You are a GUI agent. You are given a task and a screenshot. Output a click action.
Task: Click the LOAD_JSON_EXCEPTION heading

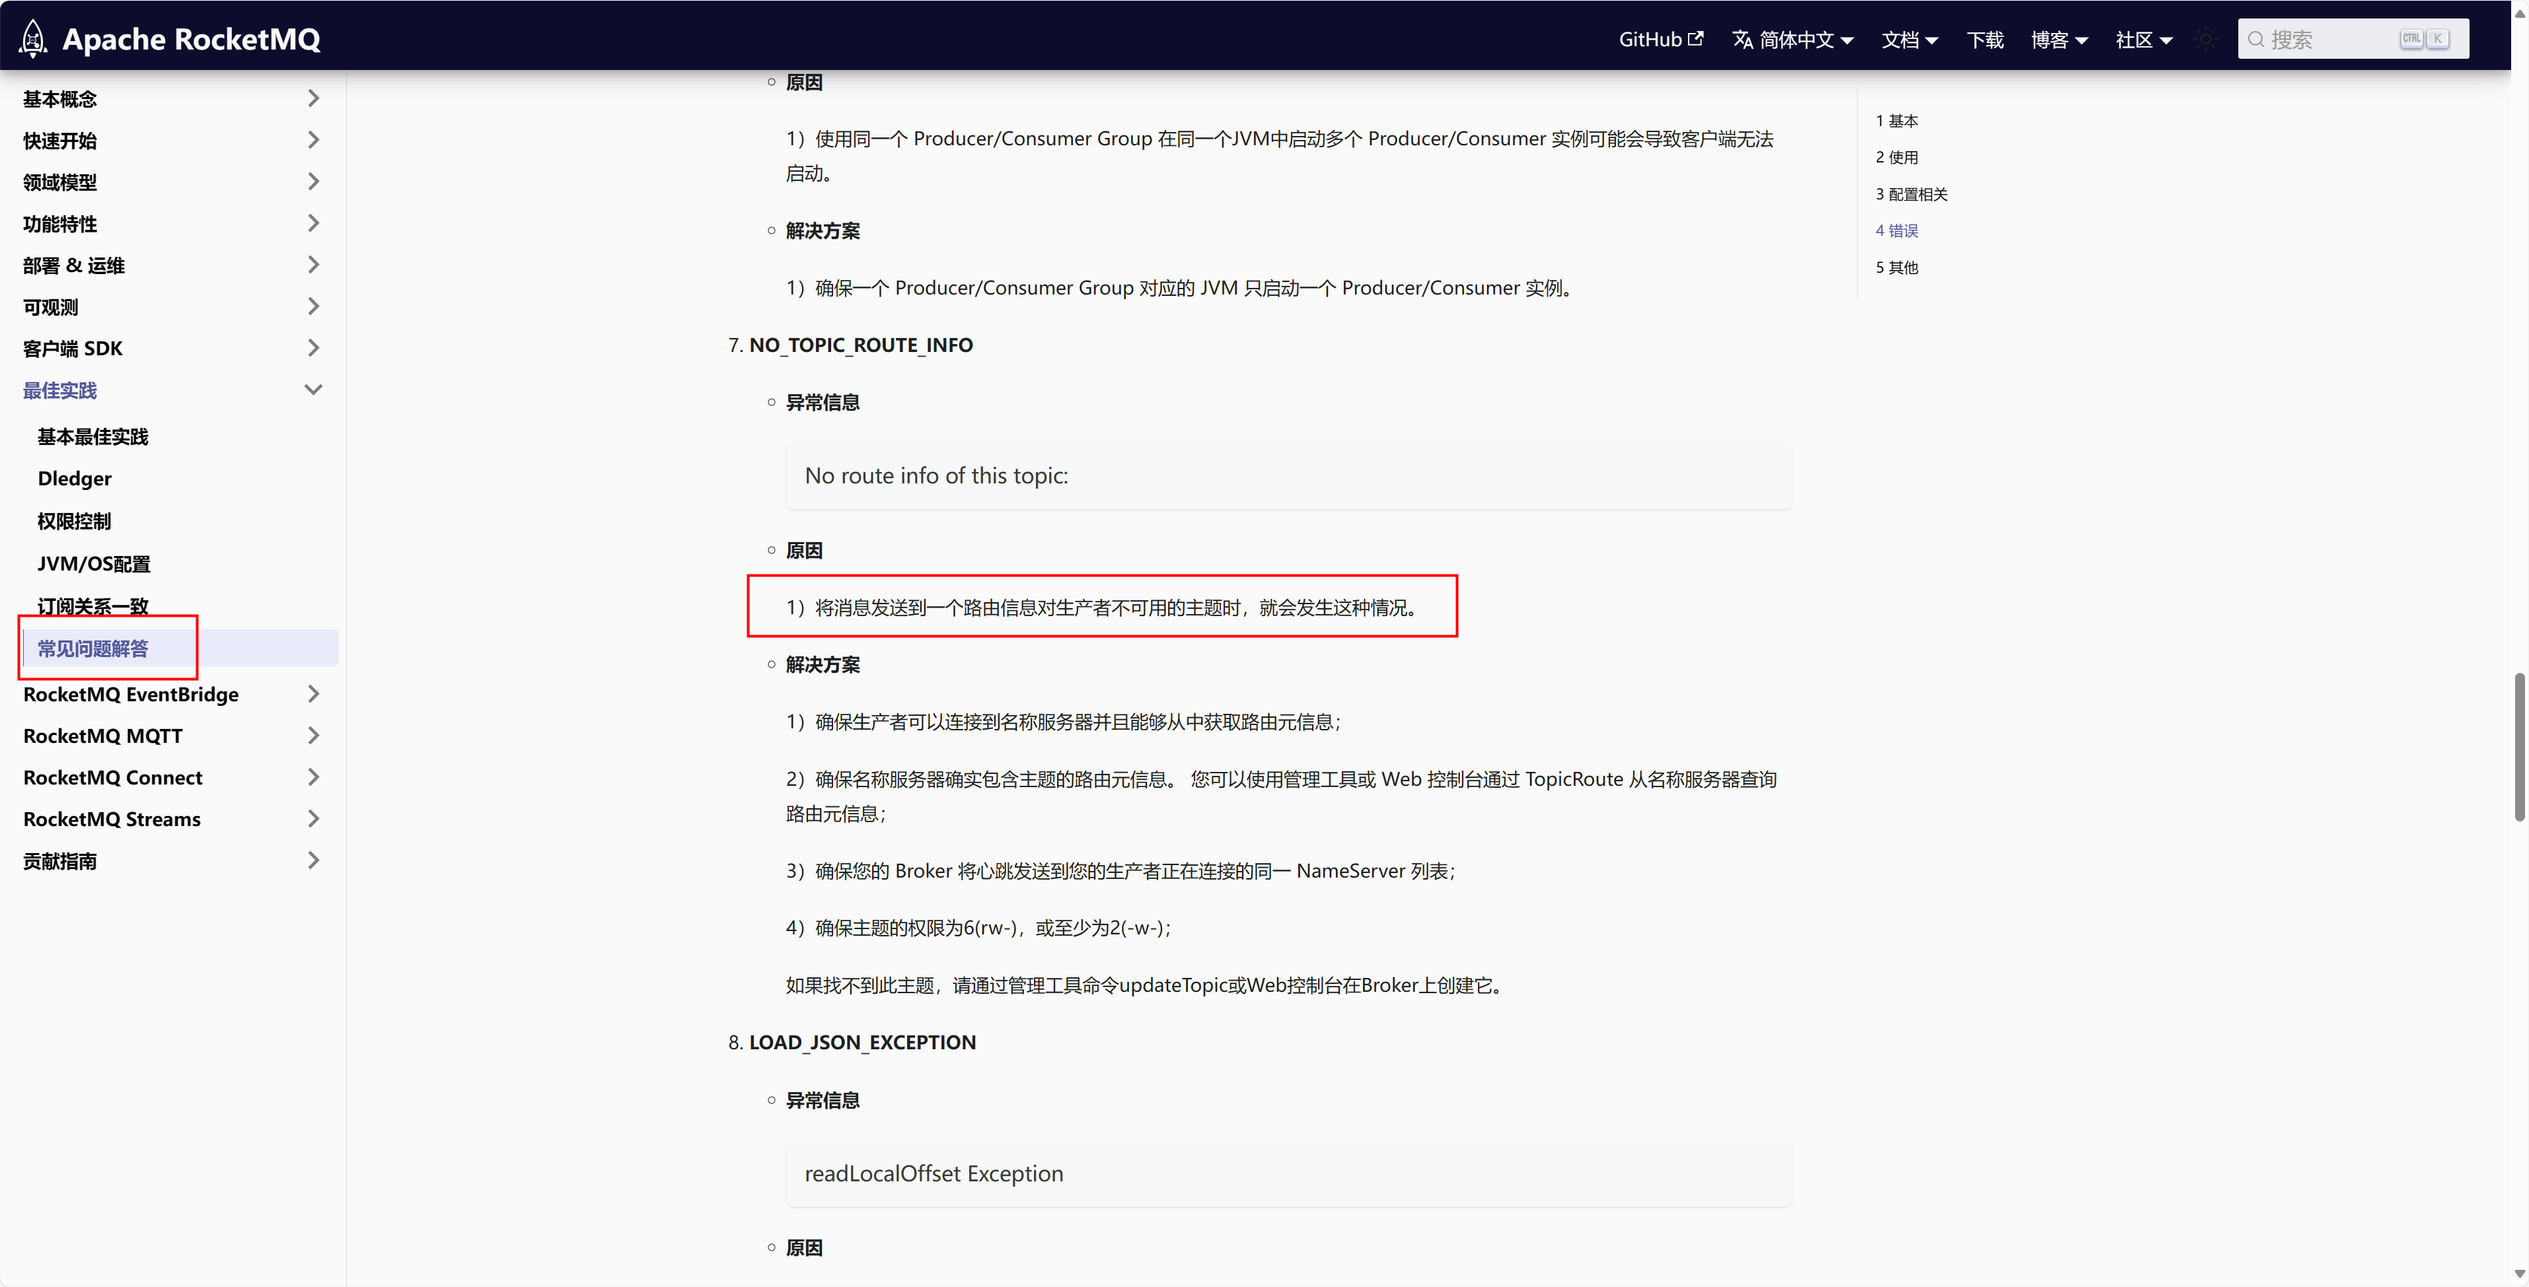[862, 1043]
